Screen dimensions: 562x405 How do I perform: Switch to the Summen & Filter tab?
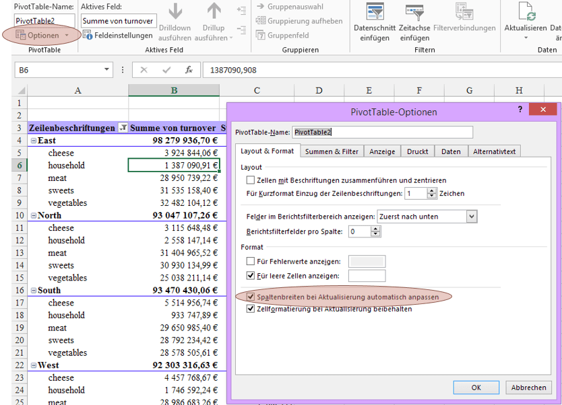[x=332, y=151]
